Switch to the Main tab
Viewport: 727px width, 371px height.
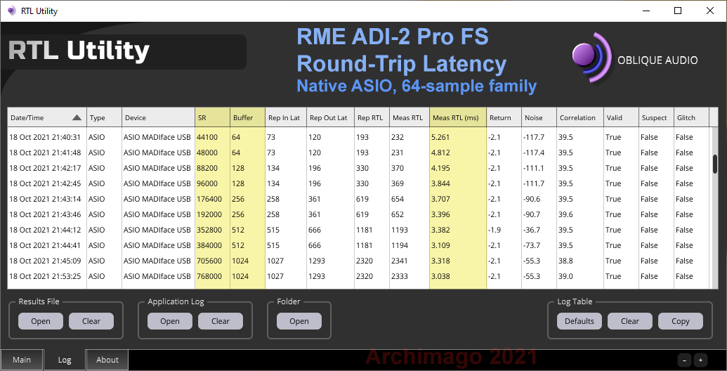click(x=22, y=360)
